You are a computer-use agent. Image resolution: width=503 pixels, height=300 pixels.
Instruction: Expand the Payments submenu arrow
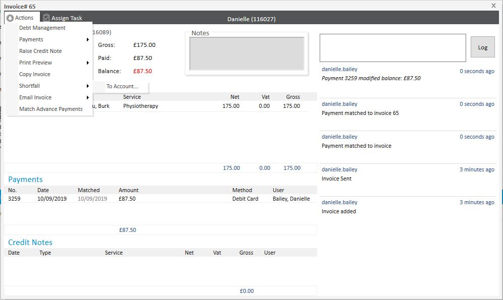88,39
